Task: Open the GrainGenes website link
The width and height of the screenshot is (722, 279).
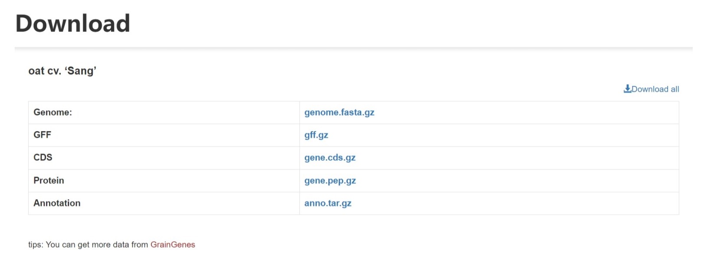Action: pyautogui.click(x=172, y=244)
